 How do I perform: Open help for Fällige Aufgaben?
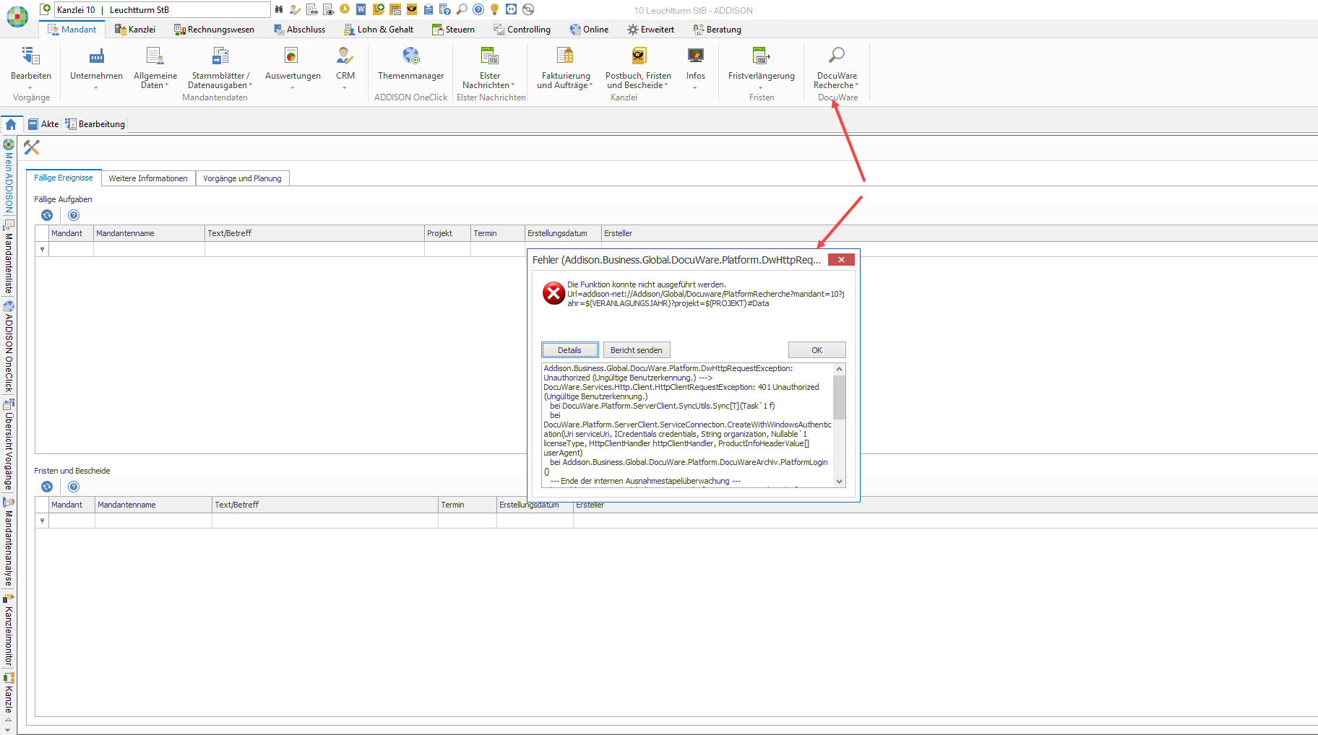click(x=74, y=215)
